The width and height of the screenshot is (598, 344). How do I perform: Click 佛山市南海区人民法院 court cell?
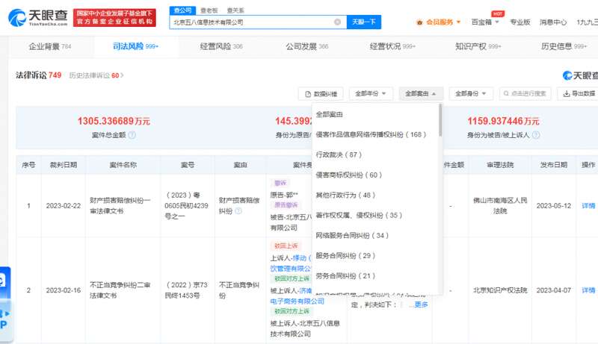click(x=500, y=205)
